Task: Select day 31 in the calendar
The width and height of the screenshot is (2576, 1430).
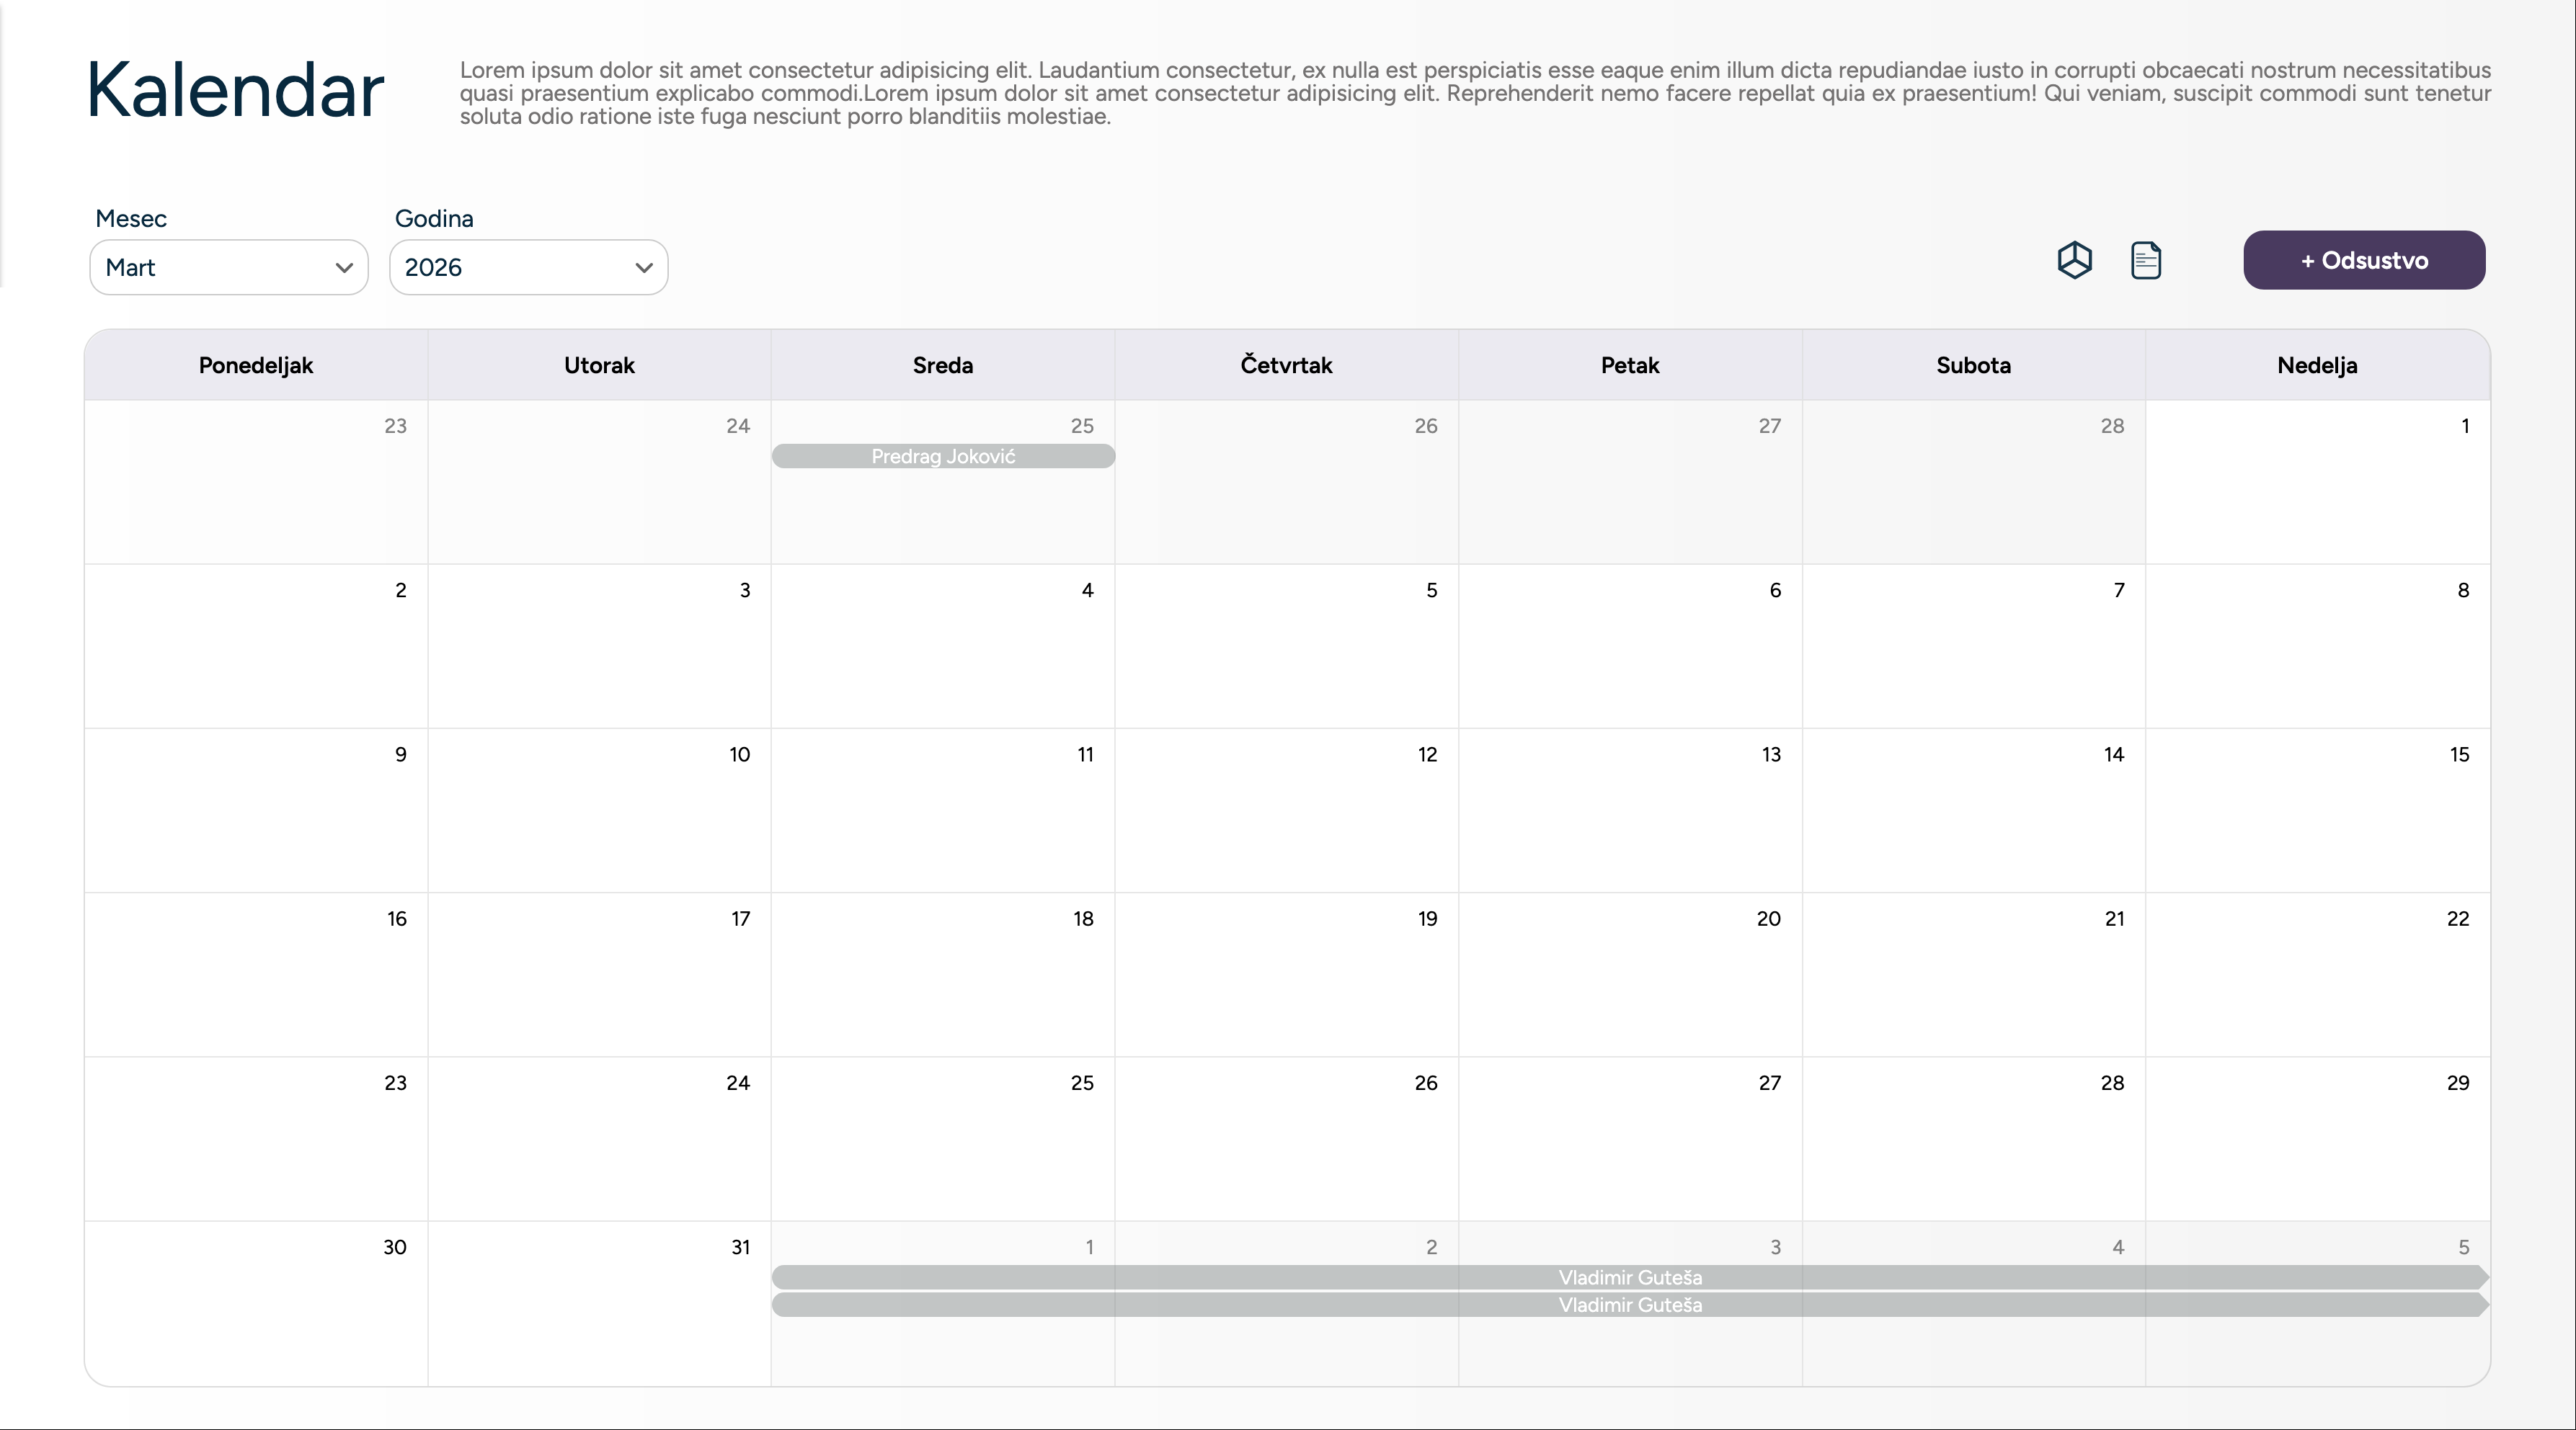Action: coord(599,1303)
